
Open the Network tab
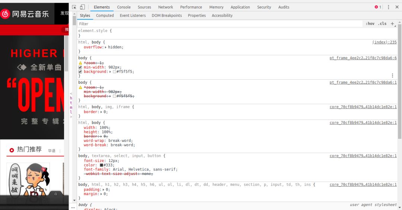click(x=166, y=7)
